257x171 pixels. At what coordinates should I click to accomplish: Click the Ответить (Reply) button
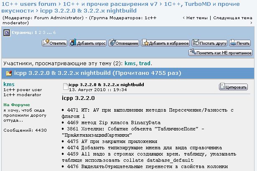55,43
